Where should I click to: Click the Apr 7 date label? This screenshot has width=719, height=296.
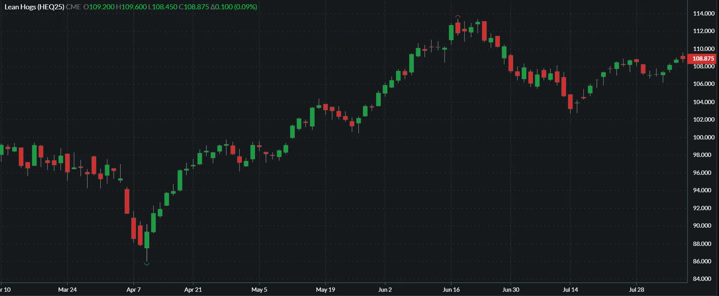tap(134, 289)
